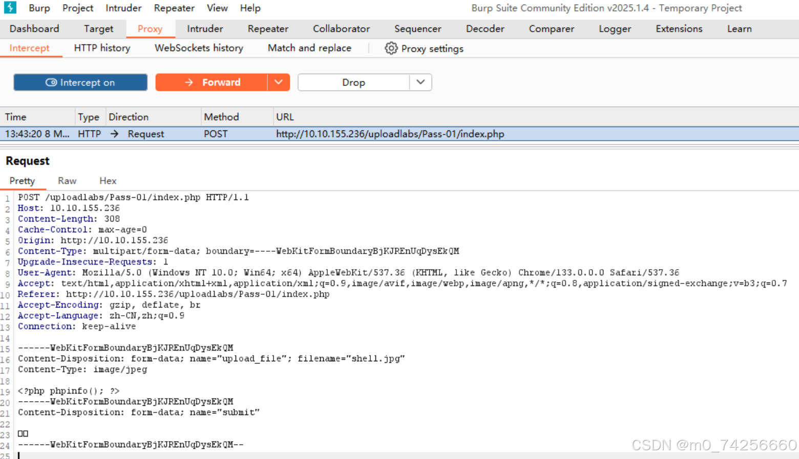Screen dimensions: 799x459
Task: Click the Referer header line
Action: pos(174,294)
